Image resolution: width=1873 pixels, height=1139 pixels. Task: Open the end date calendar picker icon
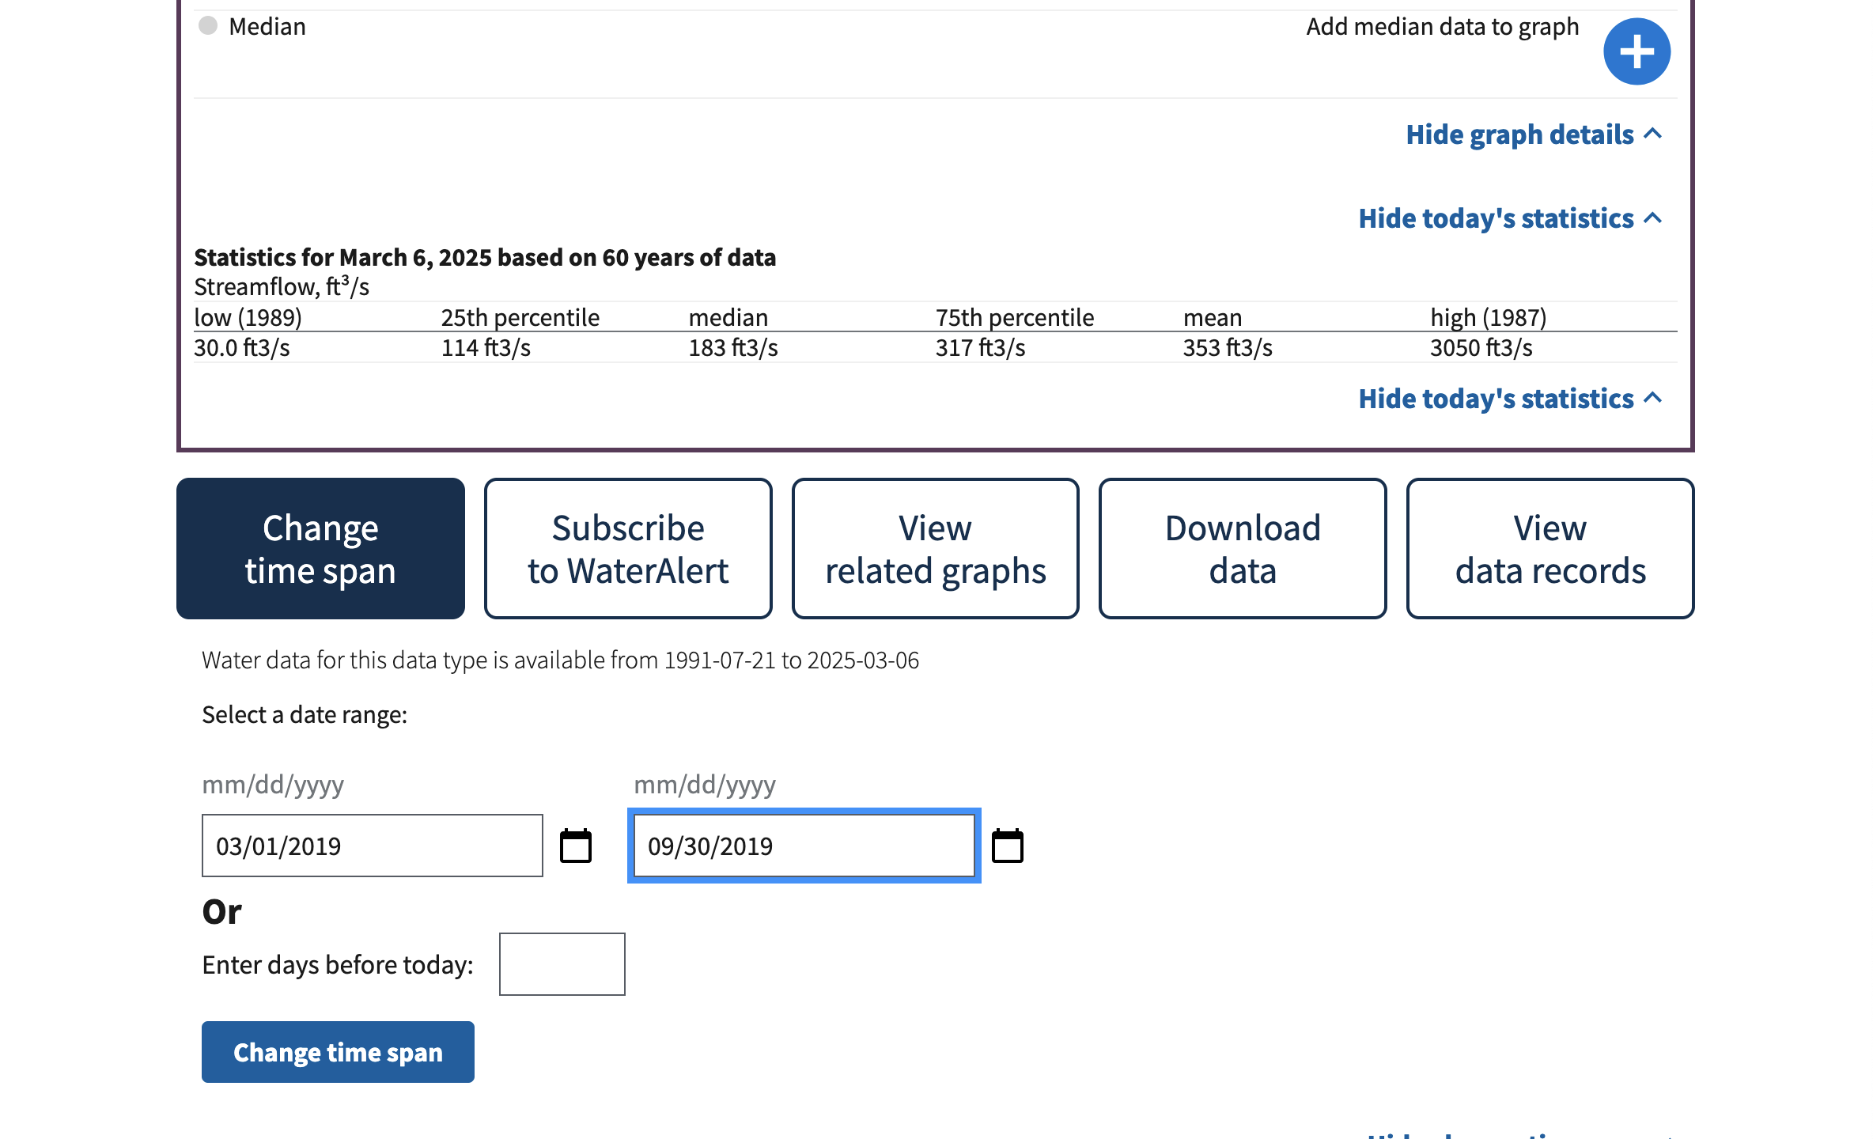pos(1008,846)
